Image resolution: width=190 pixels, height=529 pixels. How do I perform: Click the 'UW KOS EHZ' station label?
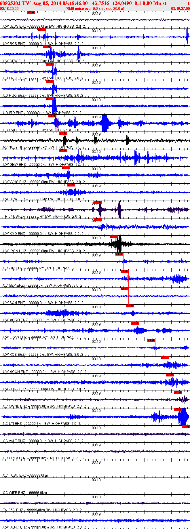(14, 355)
